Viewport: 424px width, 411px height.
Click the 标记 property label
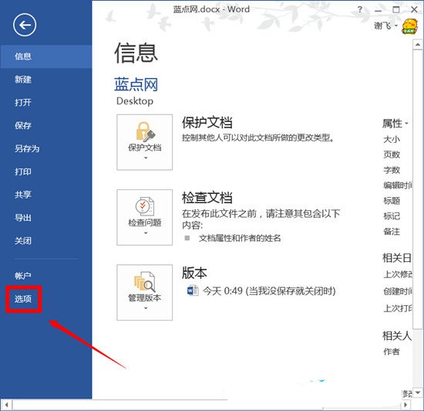pos(392,216)
